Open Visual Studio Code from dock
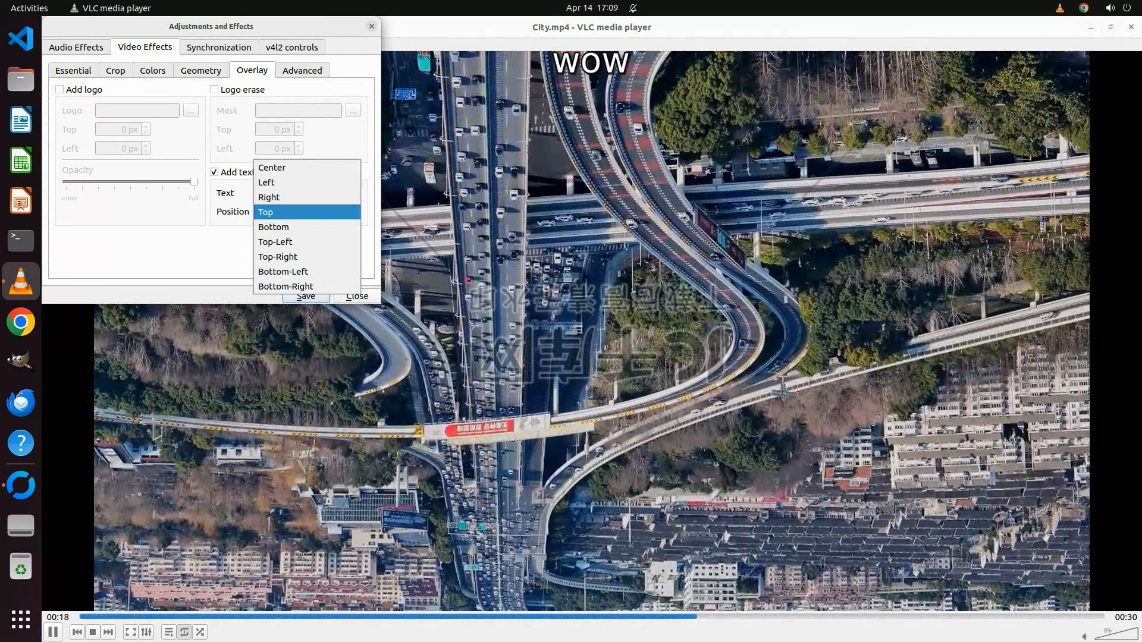Screen dimensions: 1142x642 tap(21, 39)
